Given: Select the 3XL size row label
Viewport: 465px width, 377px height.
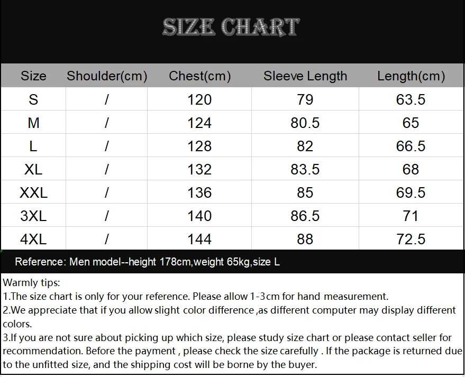Looking at the screenshot, I should (x=33, y=216).
